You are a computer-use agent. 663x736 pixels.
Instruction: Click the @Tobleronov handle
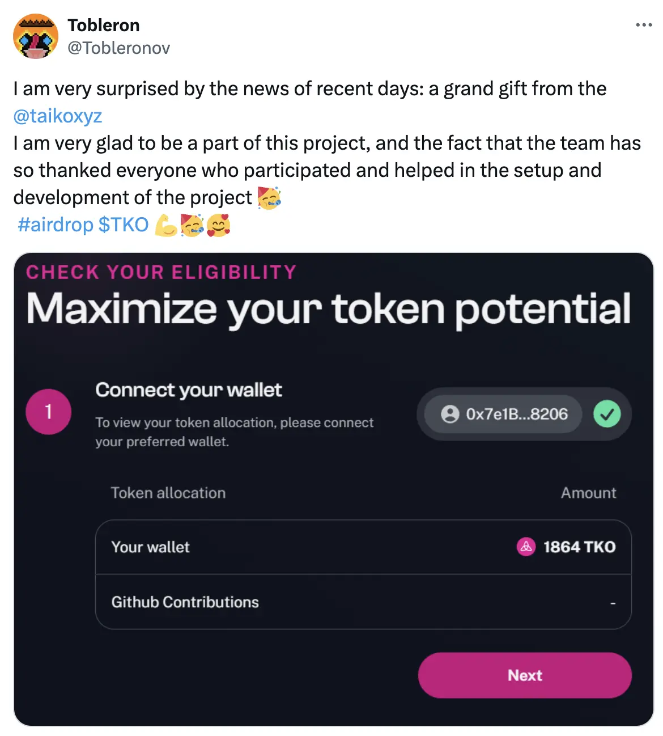pos(118,48)
